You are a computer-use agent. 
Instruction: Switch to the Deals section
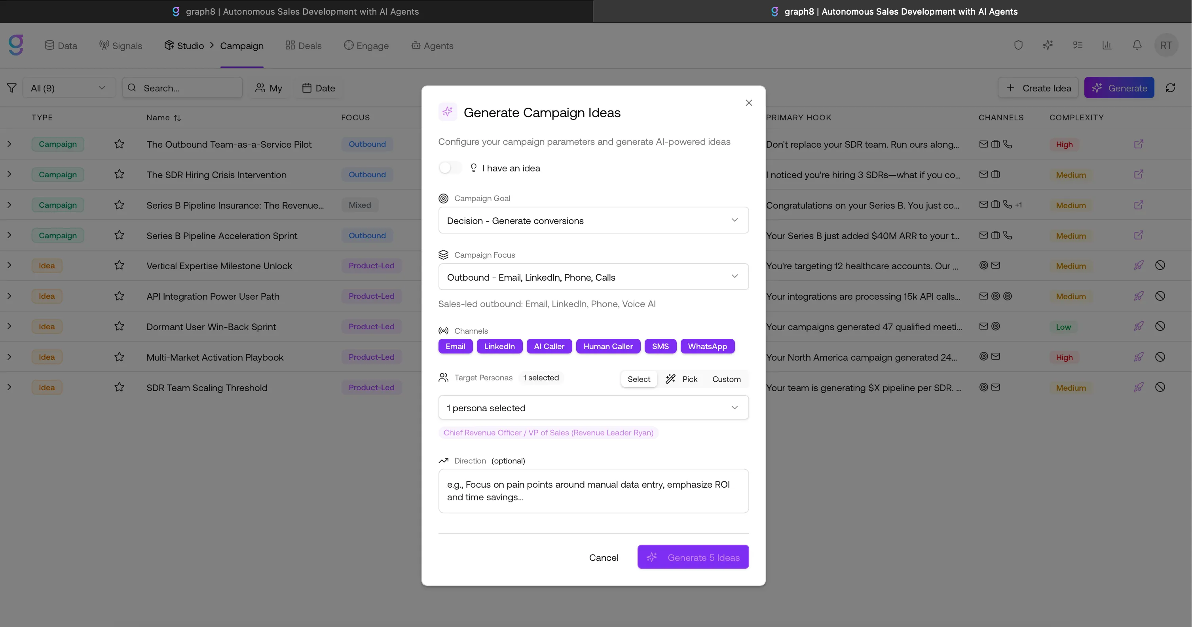303,46
